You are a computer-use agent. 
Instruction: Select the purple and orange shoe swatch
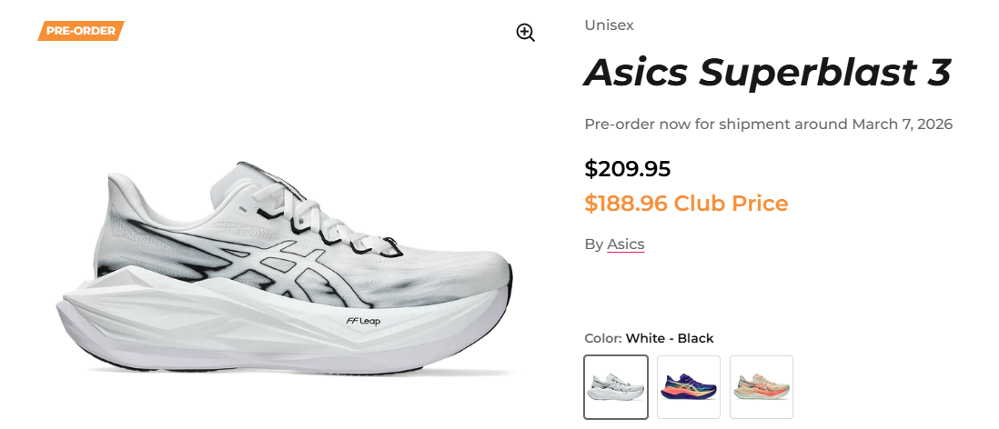pyautogui.click(x=689, y=387)
